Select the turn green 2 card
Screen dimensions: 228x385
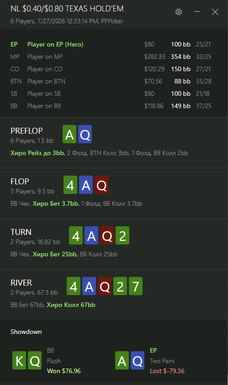pyautogui.click(x=122, y=235)
